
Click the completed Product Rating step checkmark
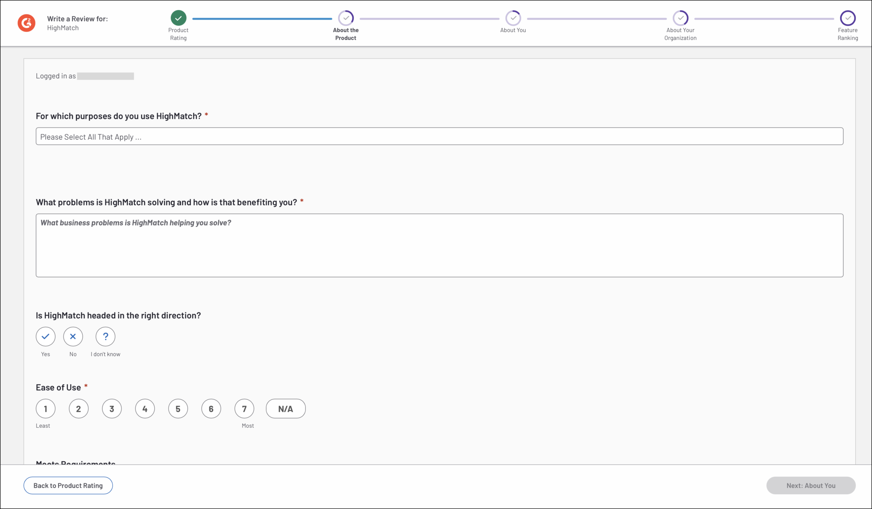178,18
